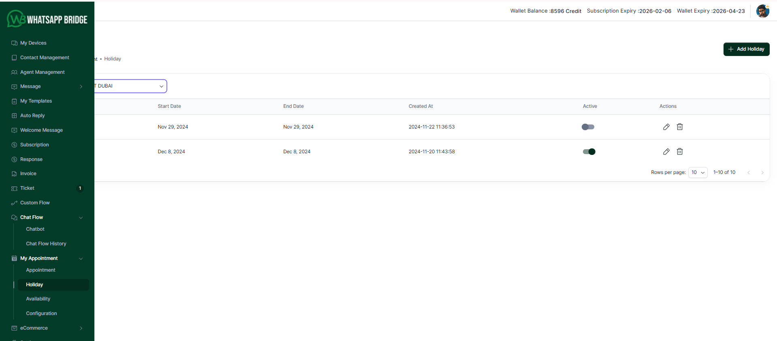Click created timestamp 2024-11-22 11:36:53
The image size is (777, 341).
(x=431, y=127)
